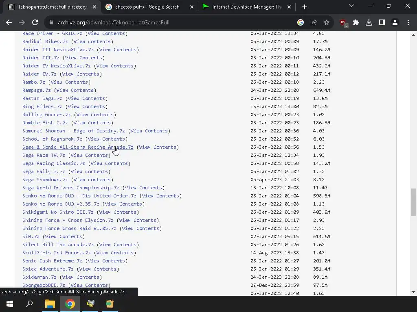Screen dimensions: 417x312
Task: Click the address bar URL field
Action: (x=170, y=23)
